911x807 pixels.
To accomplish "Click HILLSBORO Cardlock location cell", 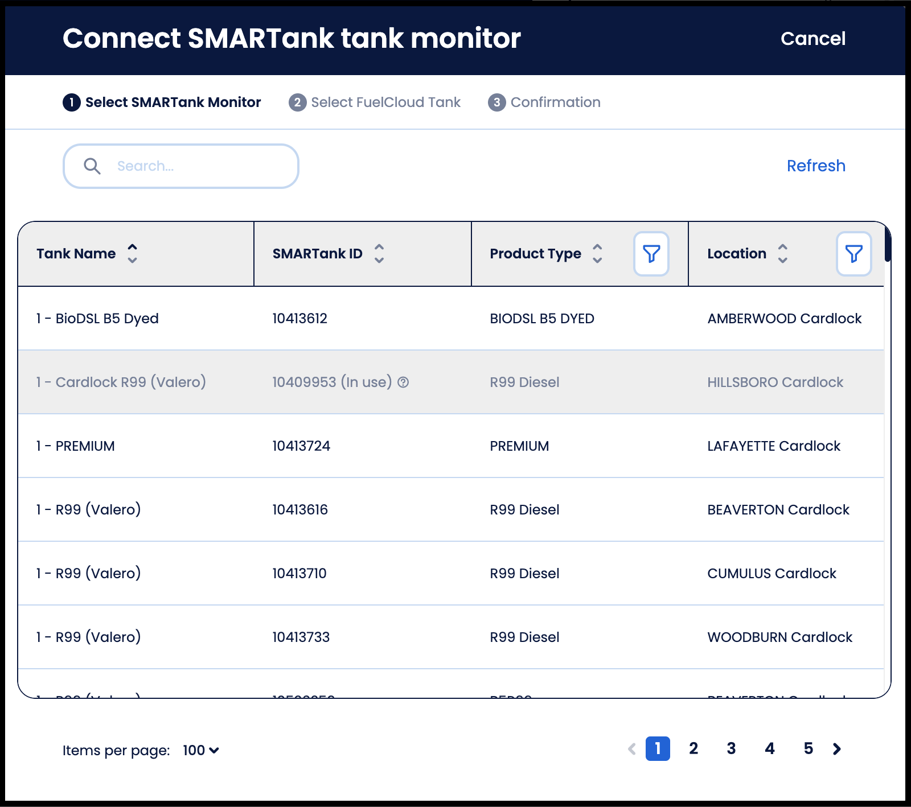I will click(775, 382).
